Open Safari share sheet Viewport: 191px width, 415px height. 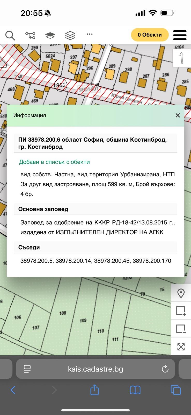click(94, 390)
